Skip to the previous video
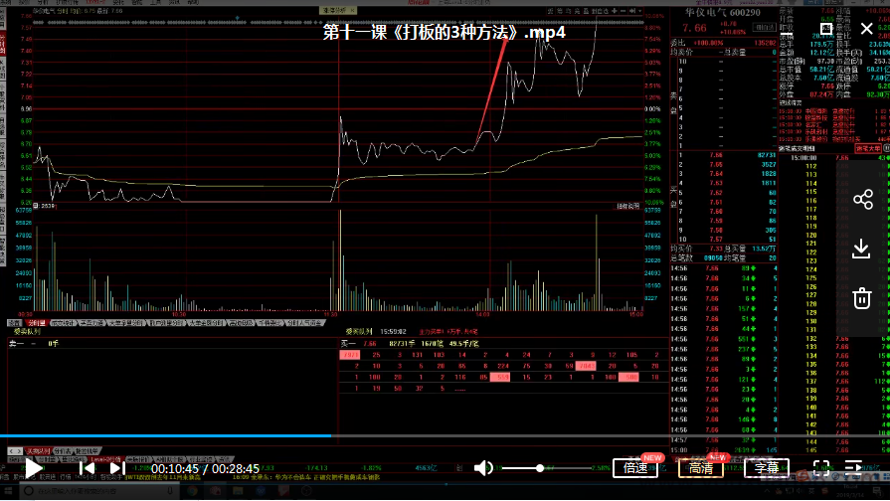Screen dimensions: 890x501 click(87, 468)
